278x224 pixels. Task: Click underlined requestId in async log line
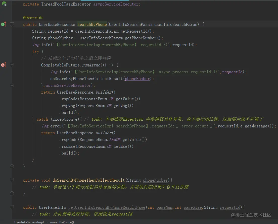pos(232,72)
